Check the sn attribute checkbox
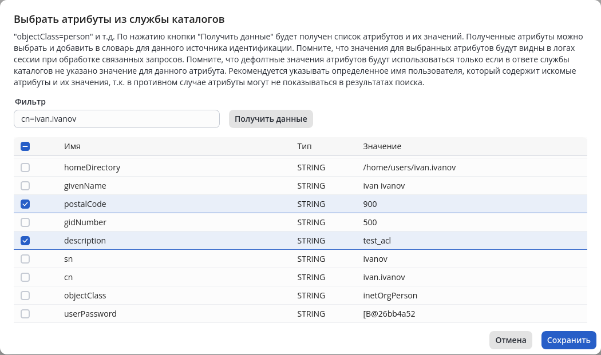 click(25, 259)
